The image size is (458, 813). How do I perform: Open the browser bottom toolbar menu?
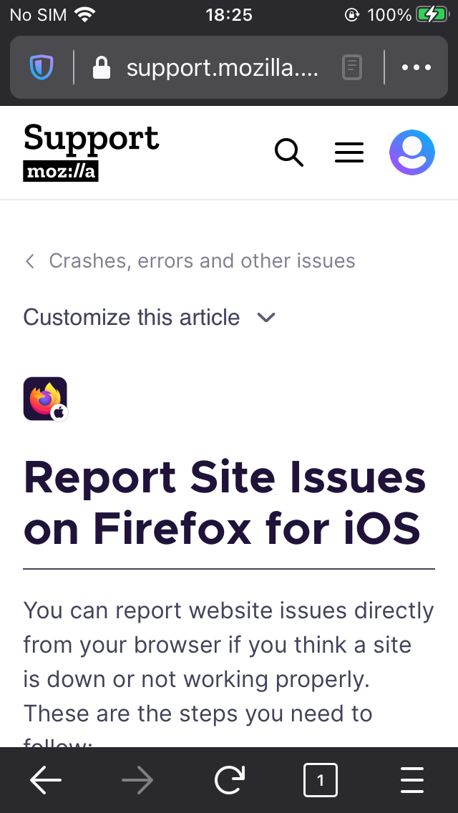412,780
